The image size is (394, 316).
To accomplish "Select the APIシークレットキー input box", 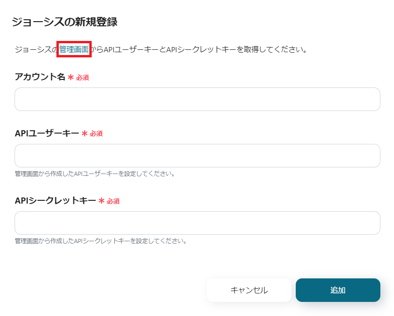I will point(197,223).
